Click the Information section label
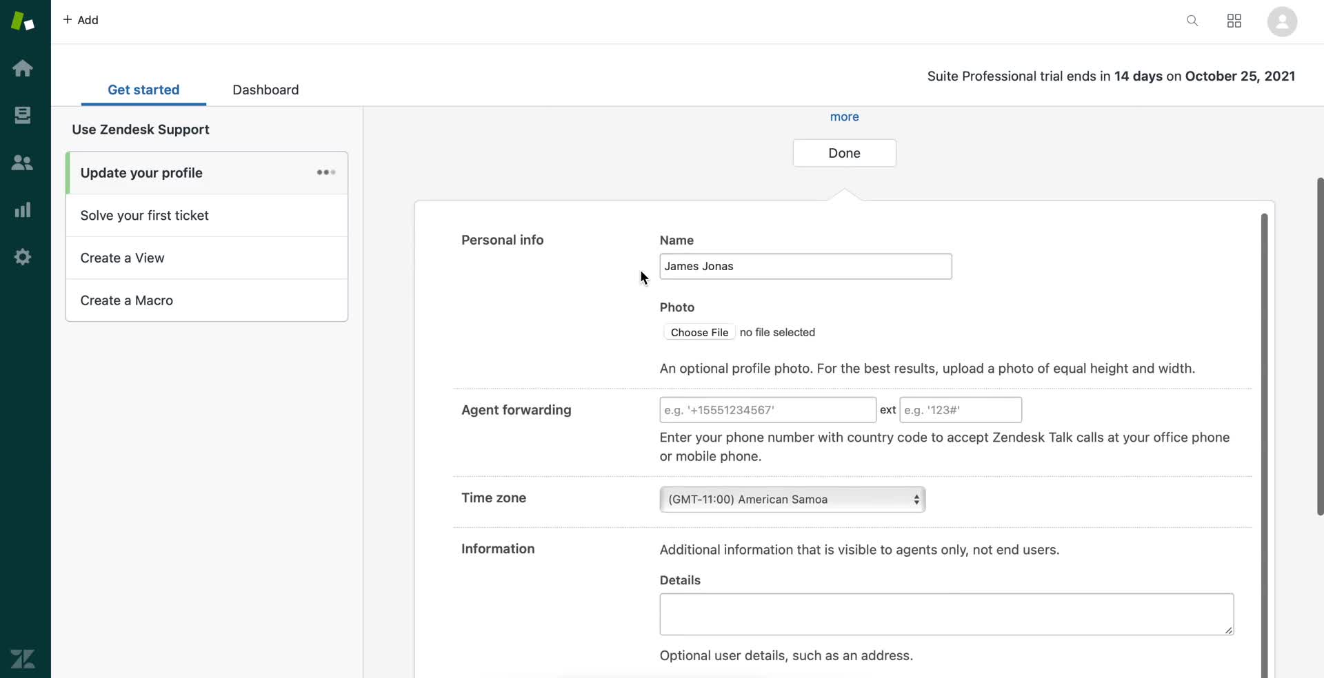 click(498, 548)
